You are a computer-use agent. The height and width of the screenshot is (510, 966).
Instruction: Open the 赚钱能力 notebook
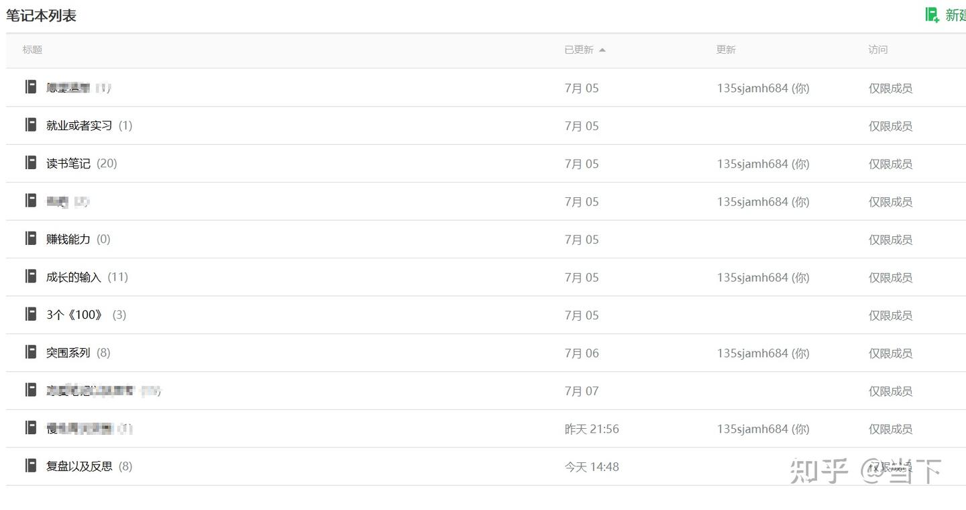pyautogui.click(x=68, y=240)
